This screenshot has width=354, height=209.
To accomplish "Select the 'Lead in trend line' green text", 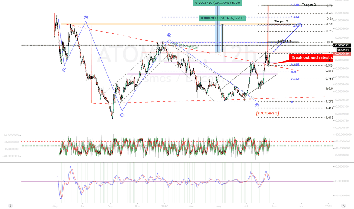I will coord(184,46).
